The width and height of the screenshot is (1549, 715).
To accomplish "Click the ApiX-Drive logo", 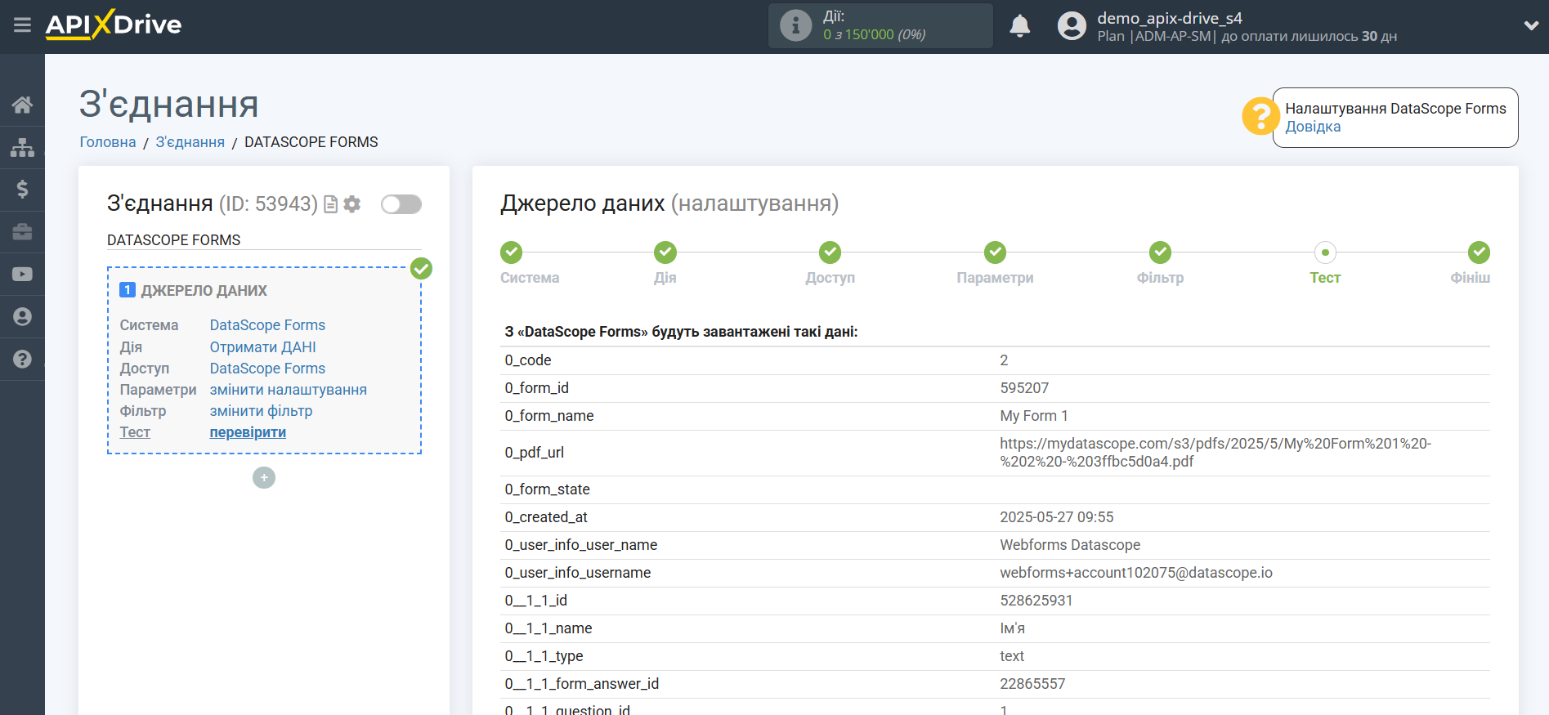I will pyautogui.click(x=114, y=25).
